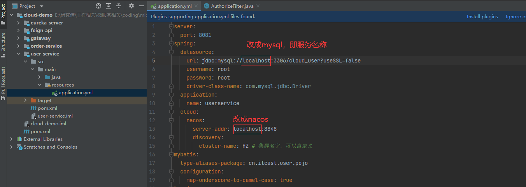
Task: Collapse the src folder
Action: pos(25,62)
